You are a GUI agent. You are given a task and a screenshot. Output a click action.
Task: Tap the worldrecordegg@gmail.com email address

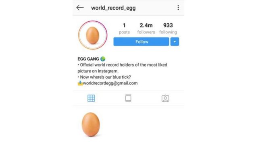(x=110, y=83)
